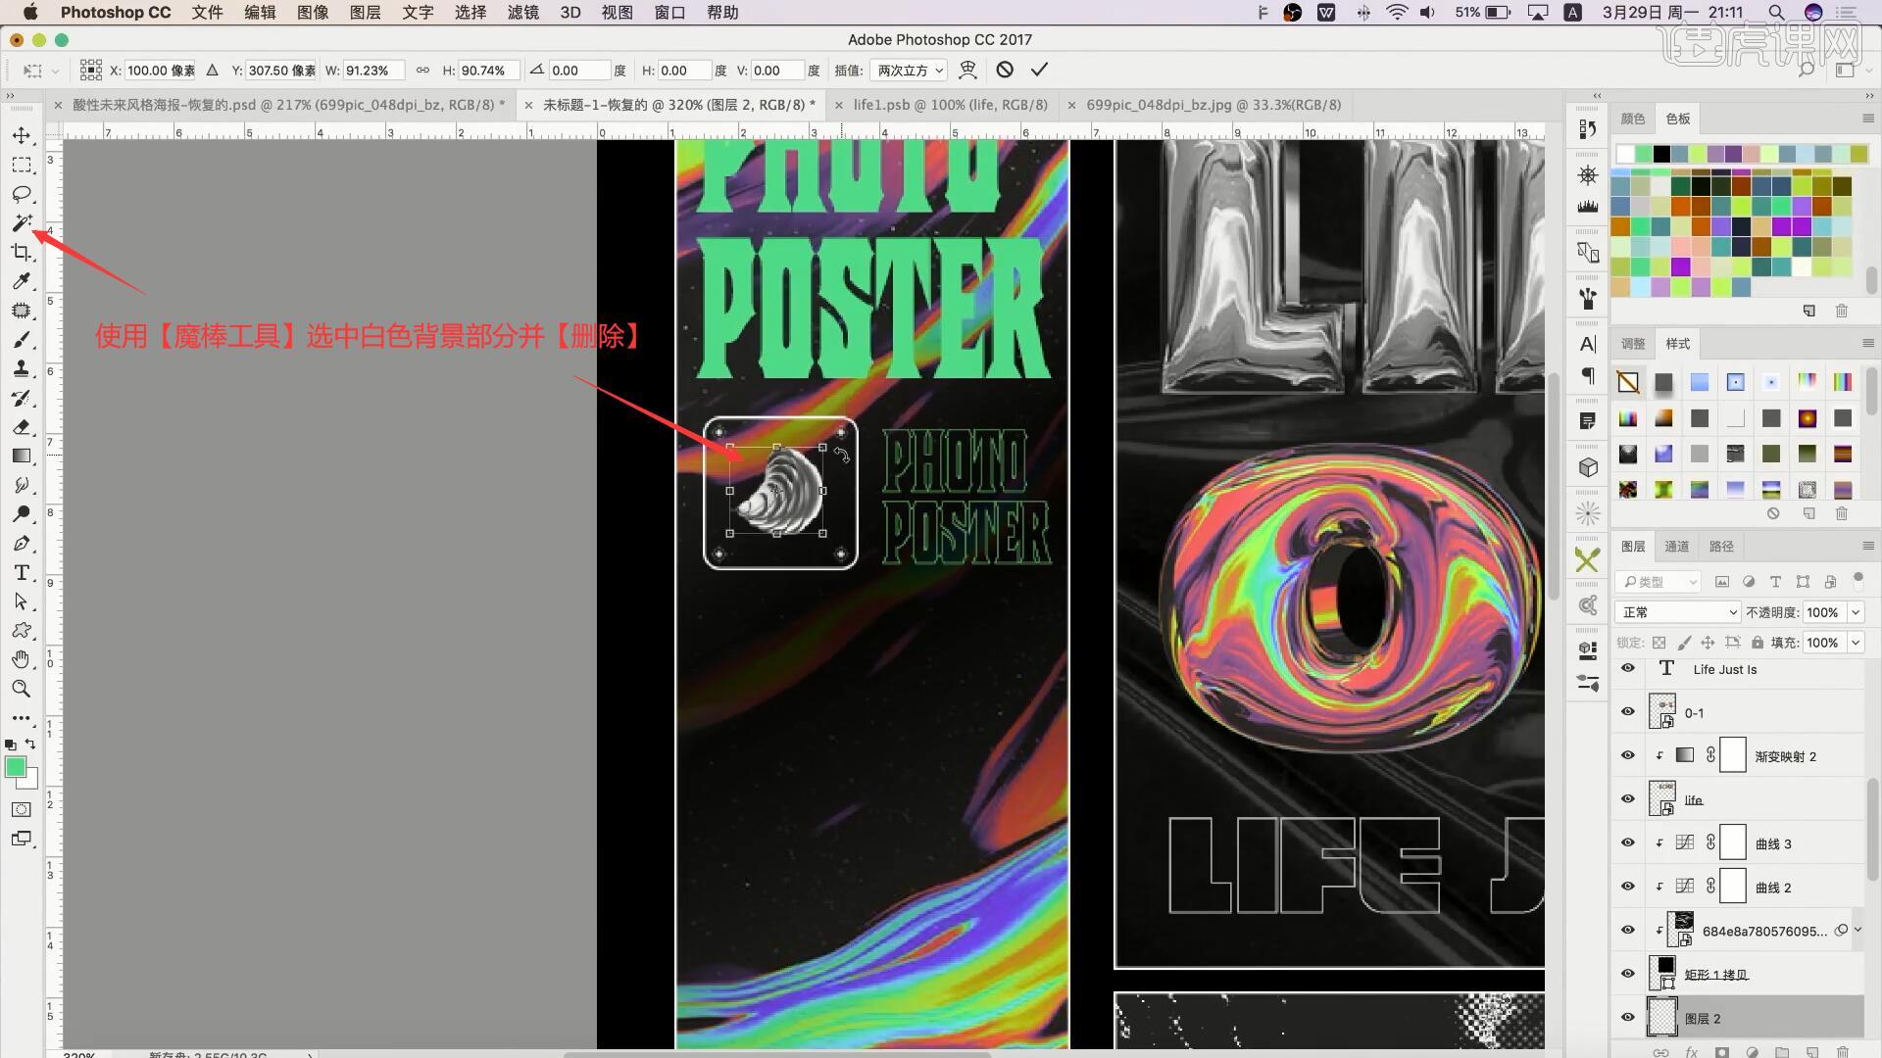Select the Clone Stamp tool
This screenshot has height=1058, width=1882.
(22, 369)
